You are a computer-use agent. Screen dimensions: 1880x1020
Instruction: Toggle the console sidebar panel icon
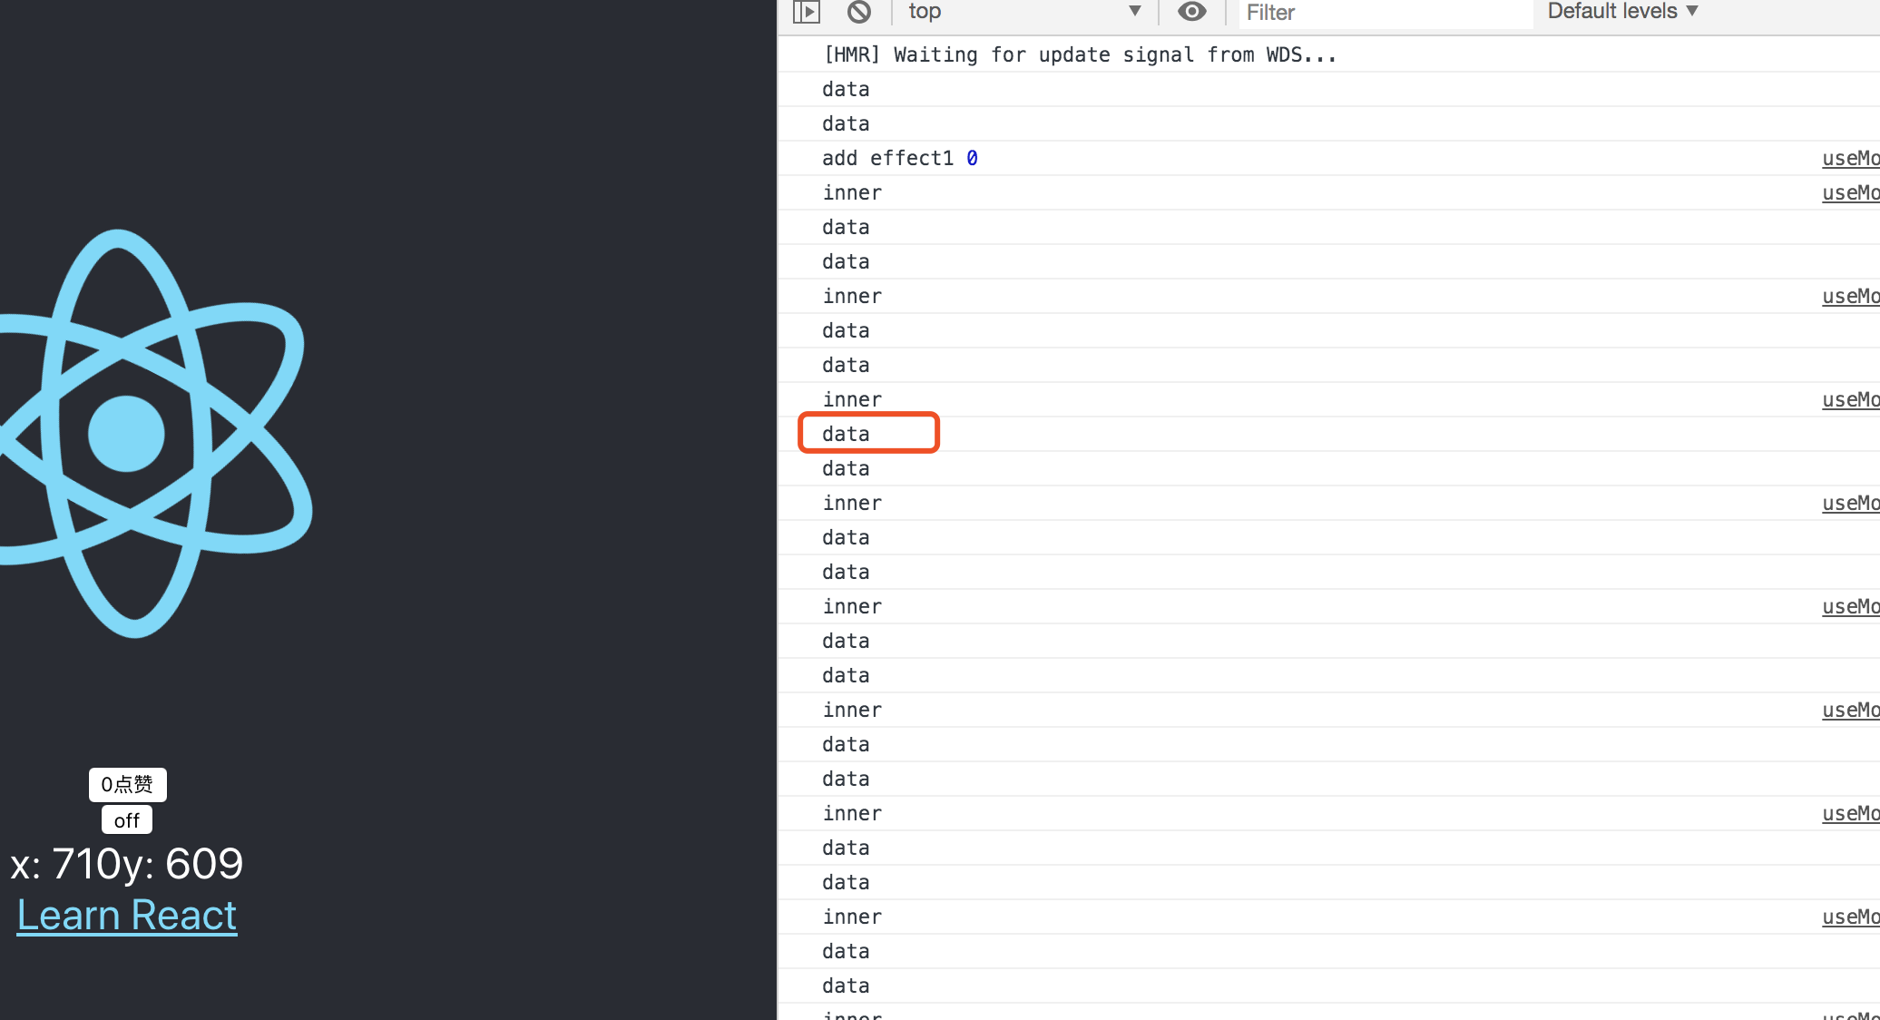pos(807,12)
